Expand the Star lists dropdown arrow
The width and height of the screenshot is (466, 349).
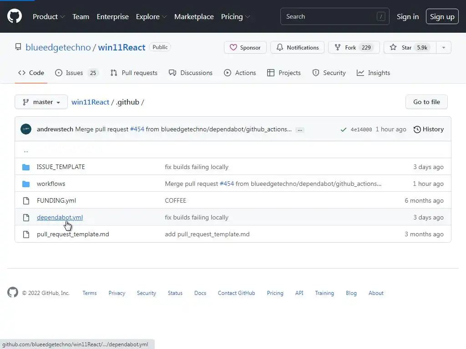[x=444, y=47]
